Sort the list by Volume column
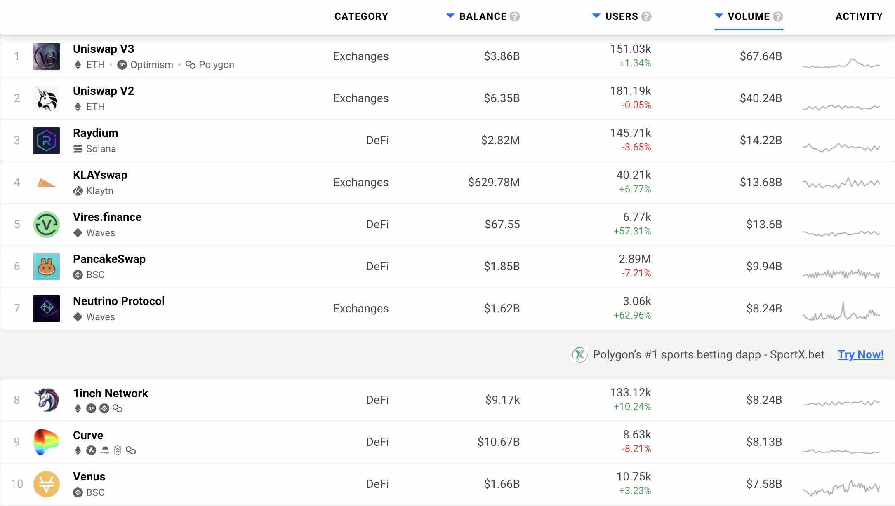The height and width of the screenshot is (506, 895). point(748,16)
